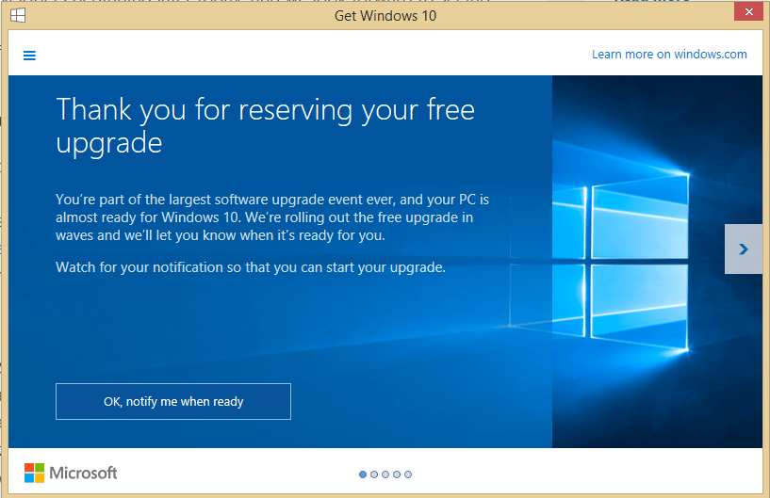This screenshot has width=770, height=498.
Task: Jump to the third page dot
Action: [x=385, y=474]
